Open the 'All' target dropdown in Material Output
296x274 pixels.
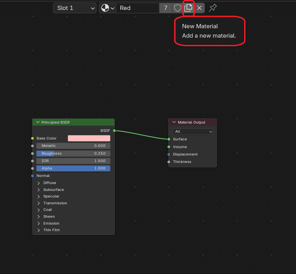click(x=193, y=132)
